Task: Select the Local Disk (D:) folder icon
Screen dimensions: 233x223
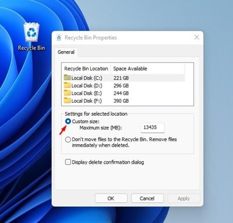Action: [x=67, y=85]
